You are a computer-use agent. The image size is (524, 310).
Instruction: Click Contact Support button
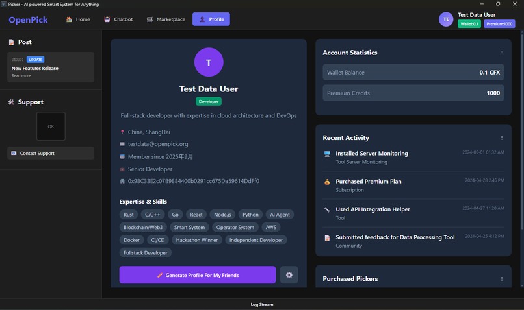[x=51, y=153]
